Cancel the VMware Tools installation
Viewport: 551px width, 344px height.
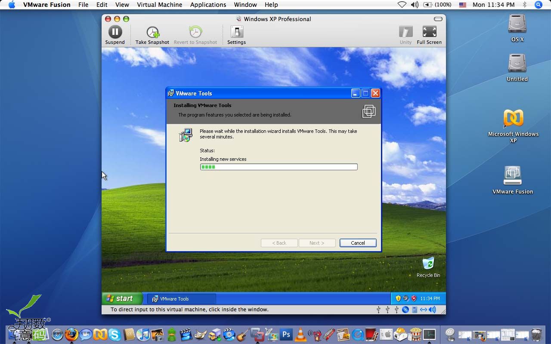click(358, 243)
